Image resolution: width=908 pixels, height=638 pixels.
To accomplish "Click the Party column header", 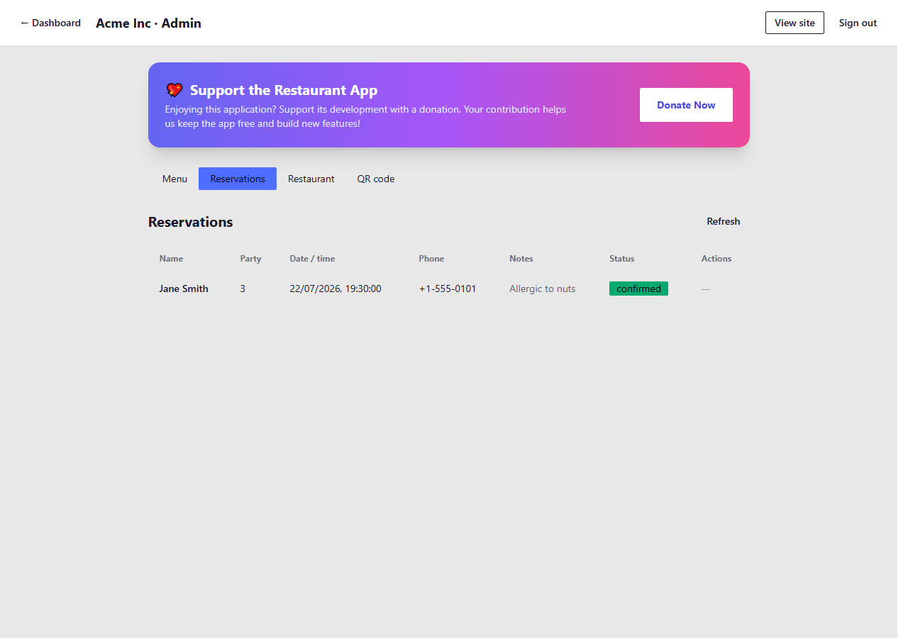I will tap(250, 259).
